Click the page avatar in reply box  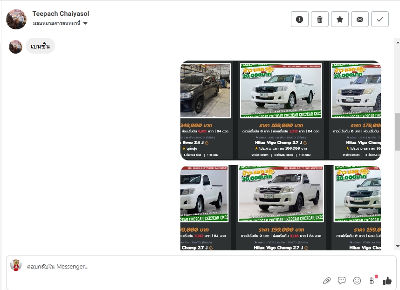16,265
